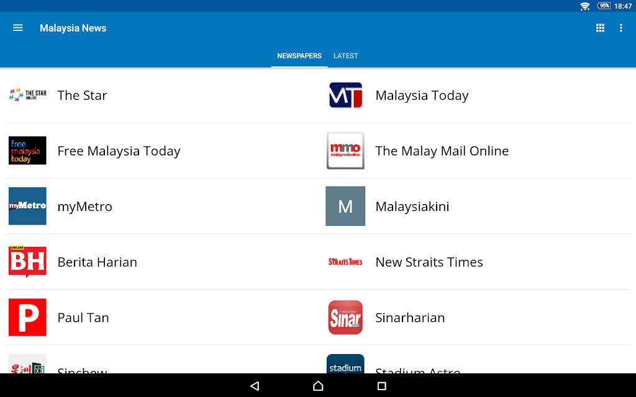This screenshot has width=636, height=397.
Task: Tap the battery 95% indicator
Action: point(604,6)
